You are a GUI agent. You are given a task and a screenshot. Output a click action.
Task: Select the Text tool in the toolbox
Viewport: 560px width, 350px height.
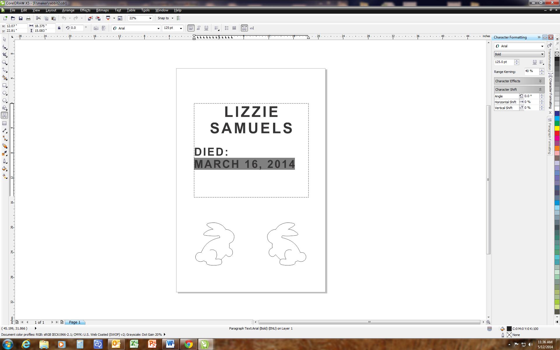pyautogui.click(x=4, y=116)
